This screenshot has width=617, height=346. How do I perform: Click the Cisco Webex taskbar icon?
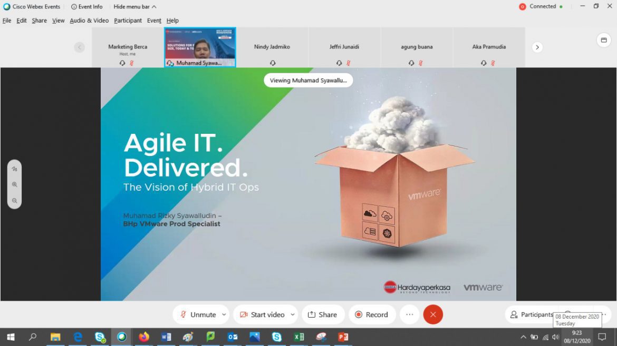pyautogui.click(x=122, y=337)
